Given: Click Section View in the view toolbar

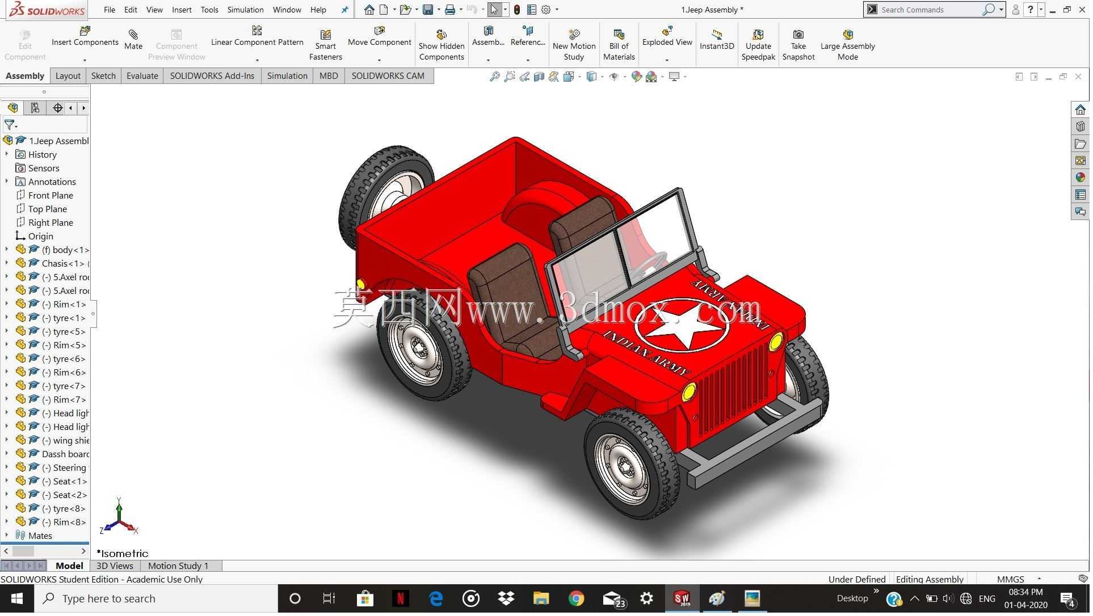Looking at the screenshot, I should (539, 77).
